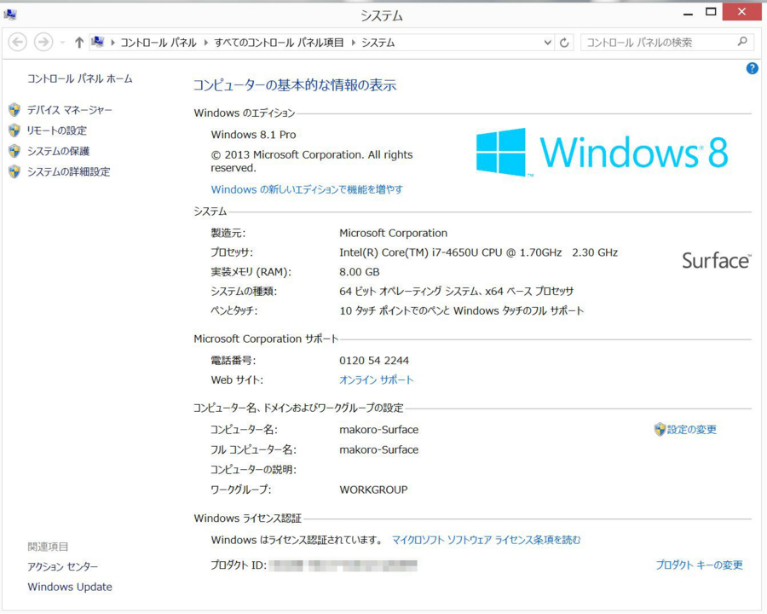Click the system icon in the title bar
This screenshot has width=767, height=614.
10,14
